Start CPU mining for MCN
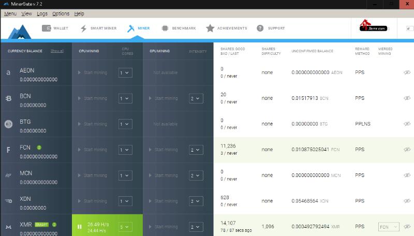The image size is (414, 236). [93, 175]
